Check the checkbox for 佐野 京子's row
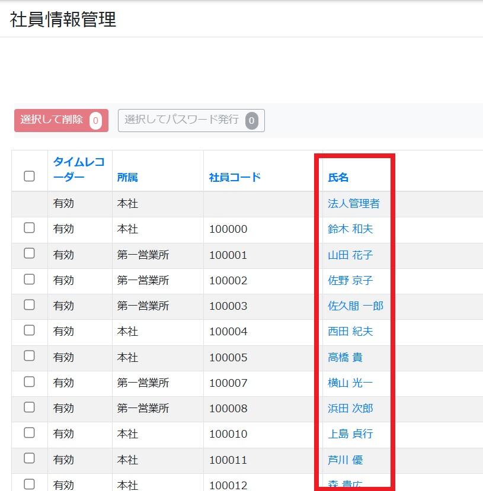Viewport: 483px width, 491px height. click(29, 280)
